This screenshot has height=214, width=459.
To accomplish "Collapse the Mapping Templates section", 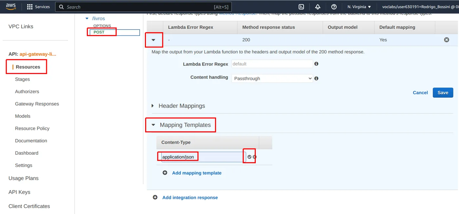I will pyautogui.click(x=153, y=125).
